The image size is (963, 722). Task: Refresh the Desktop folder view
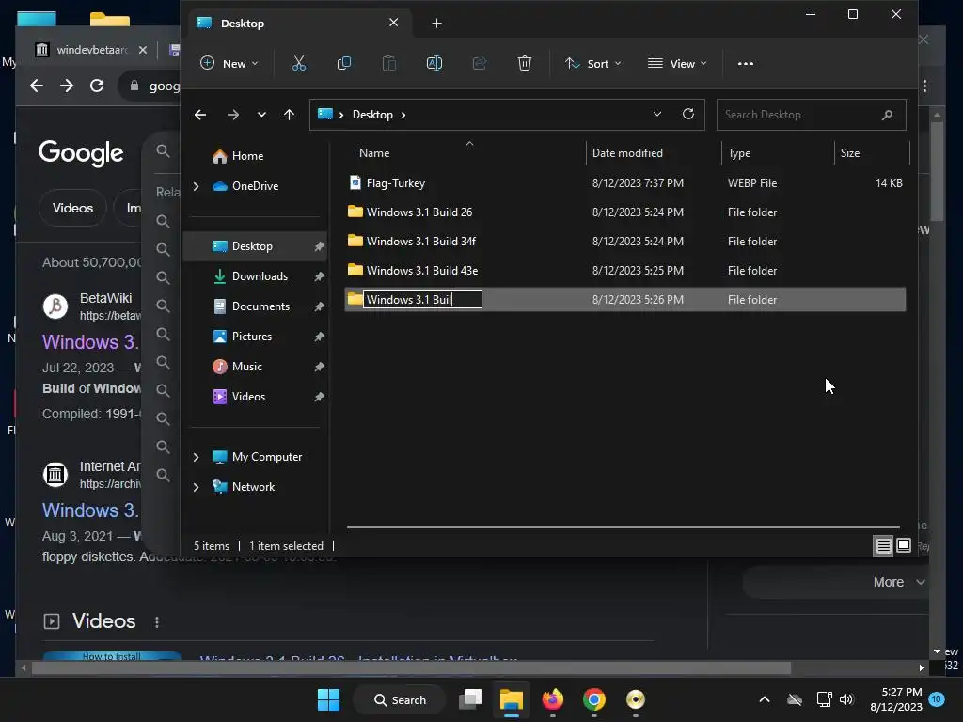687,114
